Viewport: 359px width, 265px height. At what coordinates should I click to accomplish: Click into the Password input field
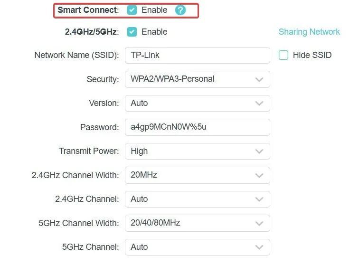197,127
